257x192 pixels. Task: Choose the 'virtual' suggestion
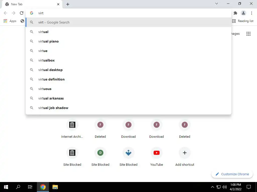[x=128, y=32]
